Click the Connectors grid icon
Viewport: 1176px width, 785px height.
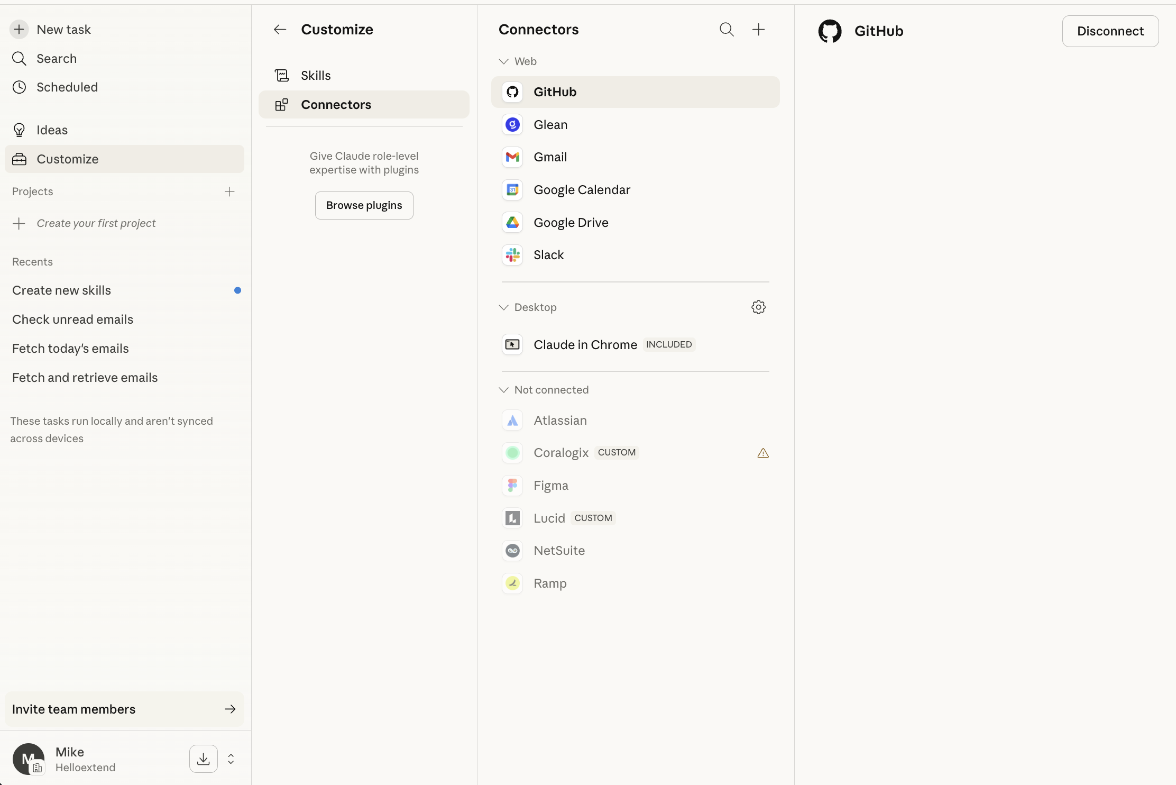coord(282,105)
